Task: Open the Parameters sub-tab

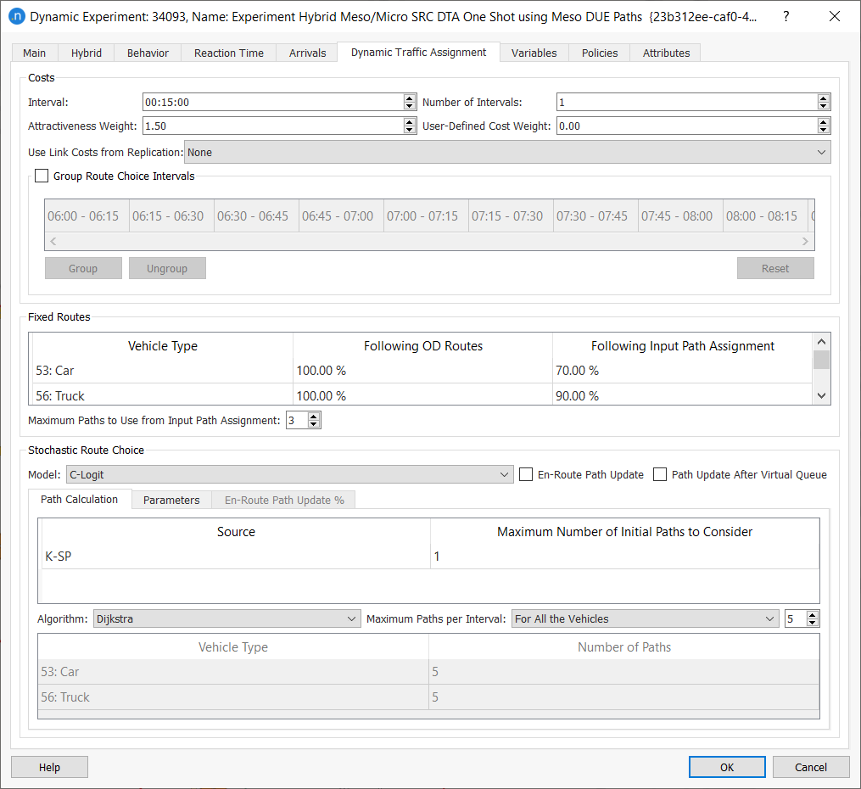Action: (171, 500)
